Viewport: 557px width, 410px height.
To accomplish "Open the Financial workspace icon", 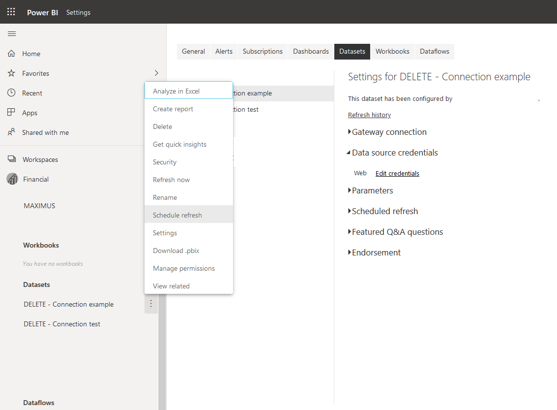I will coord(11,179).
